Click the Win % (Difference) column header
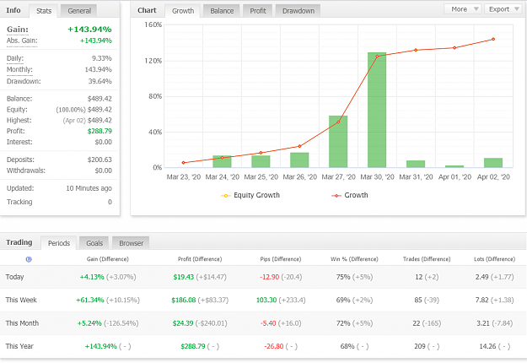The height and width of the screenshot is (363, 527). click(x=354, y=259)
